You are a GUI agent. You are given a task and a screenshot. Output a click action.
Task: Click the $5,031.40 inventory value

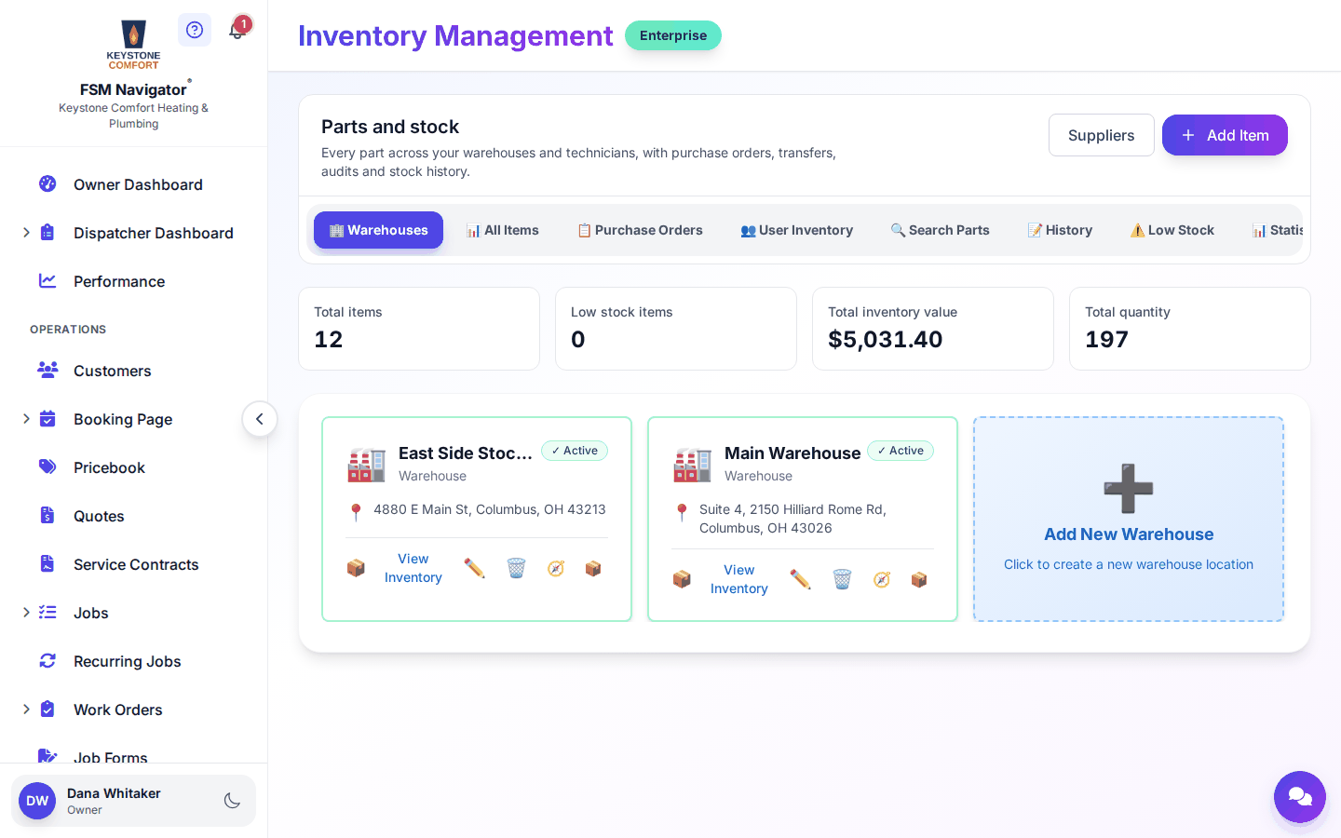(x=886, y=339)
